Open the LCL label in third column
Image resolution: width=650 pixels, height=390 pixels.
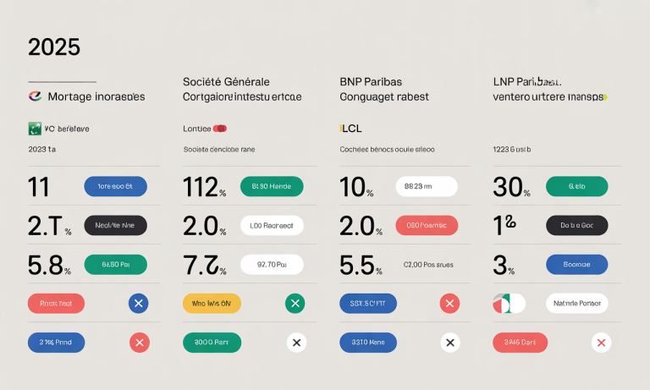pos(351,129)
